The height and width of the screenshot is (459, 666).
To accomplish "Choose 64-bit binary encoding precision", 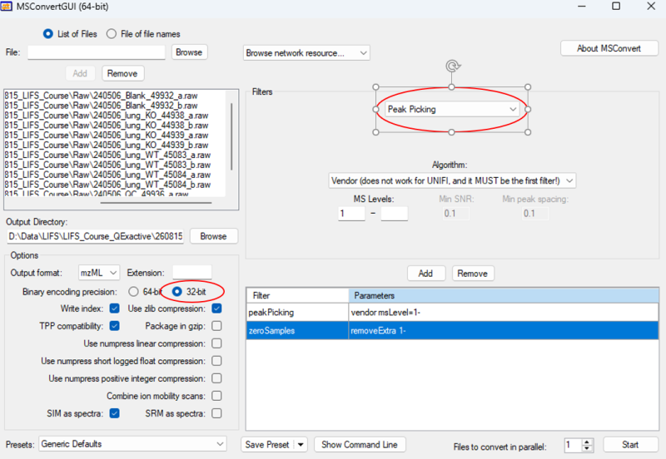I will tap(133, 292).
